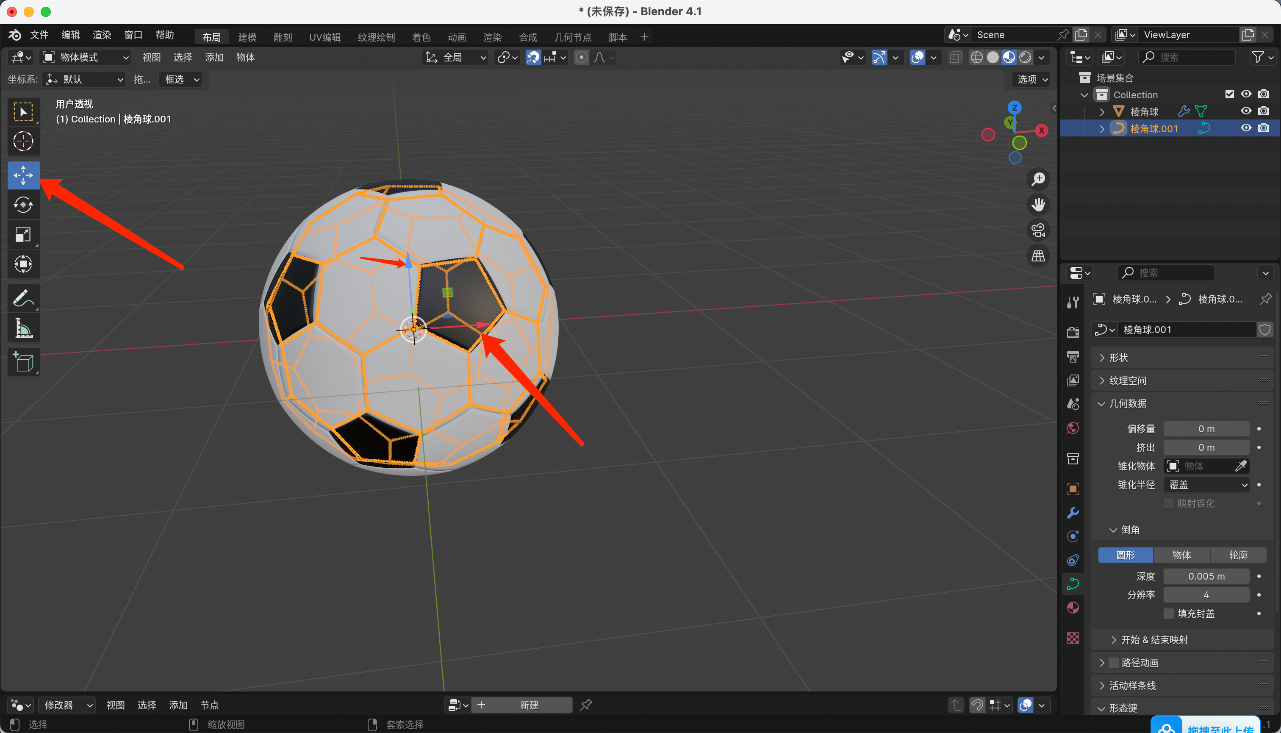Uncheck Collection exclude checkbox in outliner

[1229, 94]
